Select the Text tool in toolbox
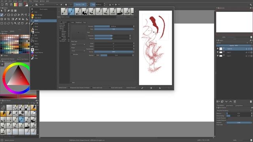 (x=5, y=11)
